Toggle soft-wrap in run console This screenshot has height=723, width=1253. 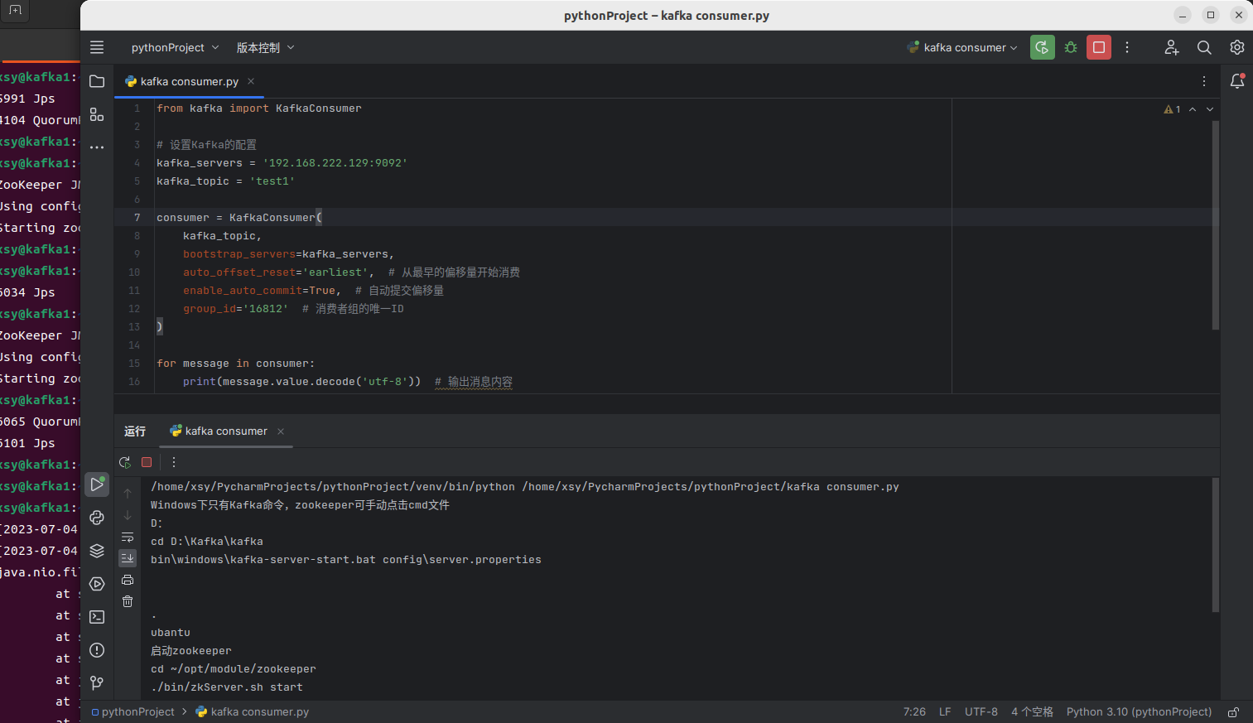[128, 537]
